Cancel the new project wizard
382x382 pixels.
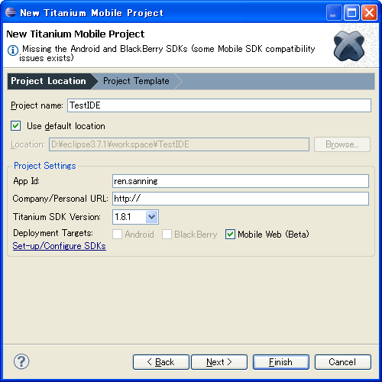[x=343, y=362]
